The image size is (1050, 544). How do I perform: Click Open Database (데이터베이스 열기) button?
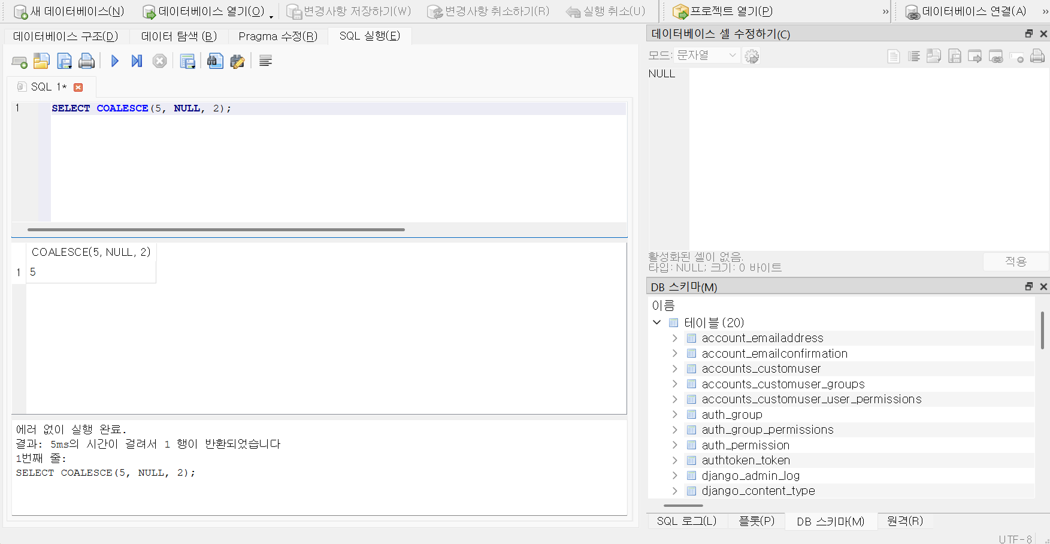[x=203, y=11]
